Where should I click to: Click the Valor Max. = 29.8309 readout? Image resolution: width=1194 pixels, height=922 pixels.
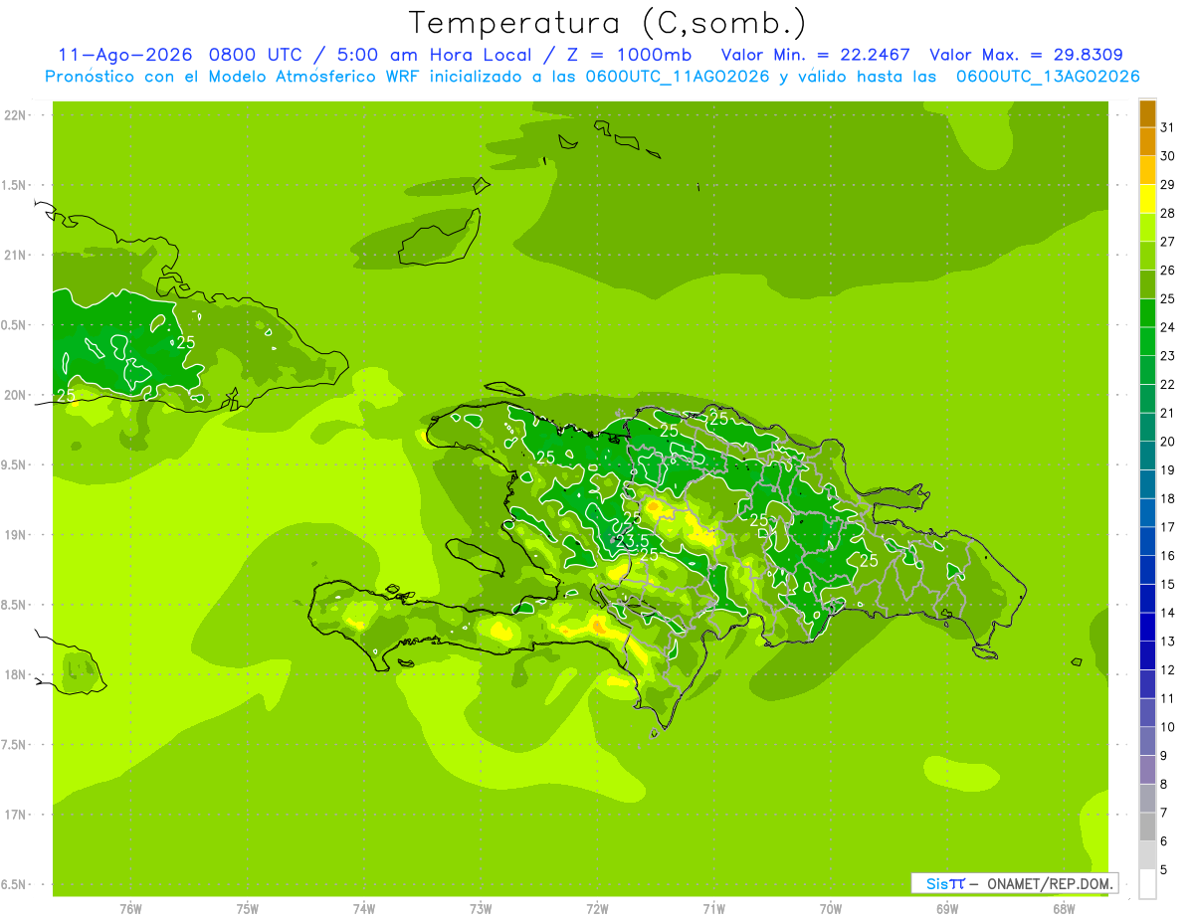(1027, 55)
